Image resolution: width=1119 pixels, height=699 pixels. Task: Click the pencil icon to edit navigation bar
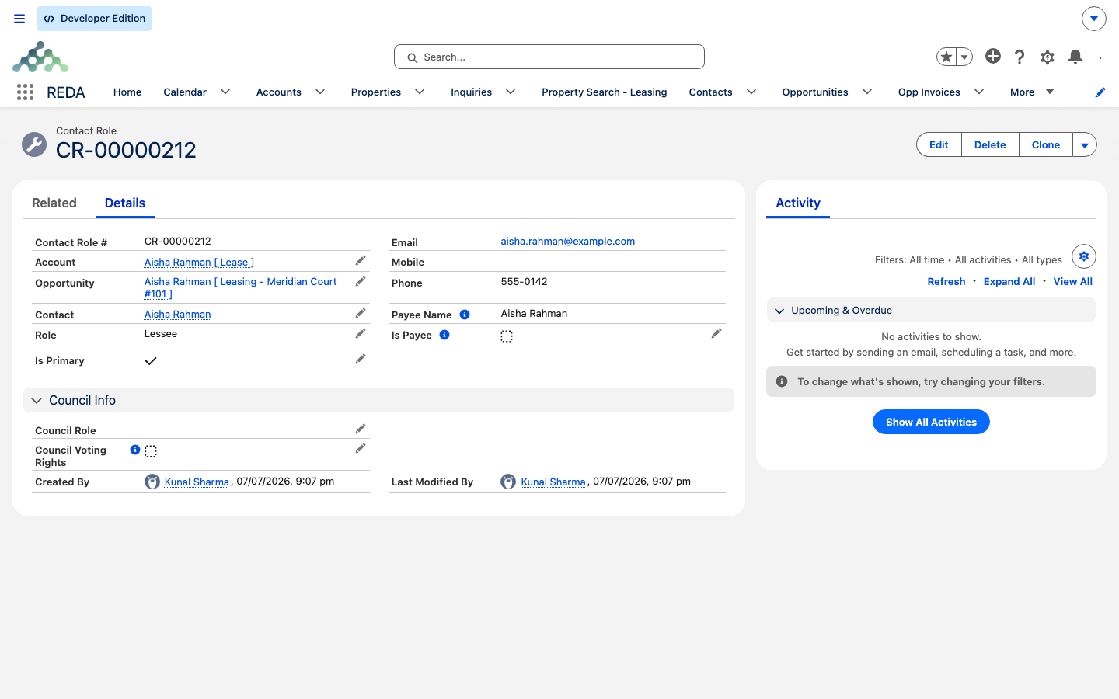click(x=1100, y=92)
